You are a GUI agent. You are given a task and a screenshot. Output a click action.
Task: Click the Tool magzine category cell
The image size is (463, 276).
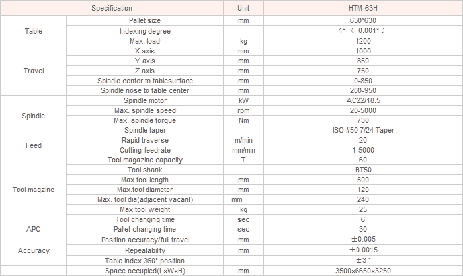coord(33,190)
